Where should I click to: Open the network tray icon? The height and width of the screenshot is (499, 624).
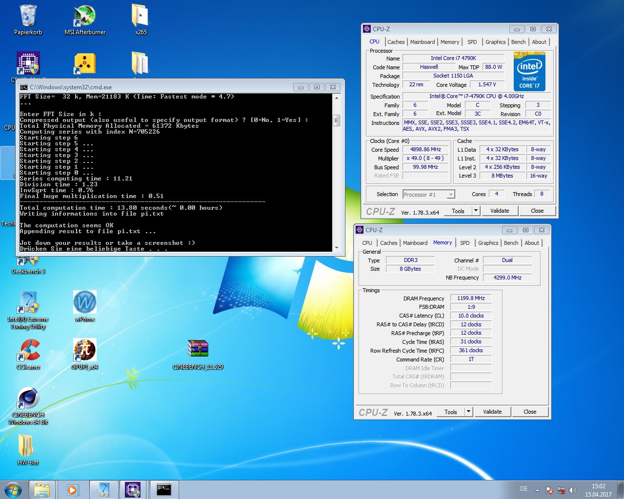click(x=561, y=490)
